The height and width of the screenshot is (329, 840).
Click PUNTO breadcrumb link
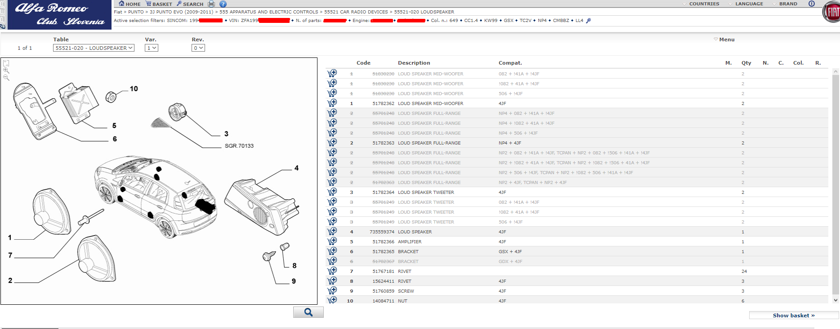pyautogui.click(x=136, y=12)
